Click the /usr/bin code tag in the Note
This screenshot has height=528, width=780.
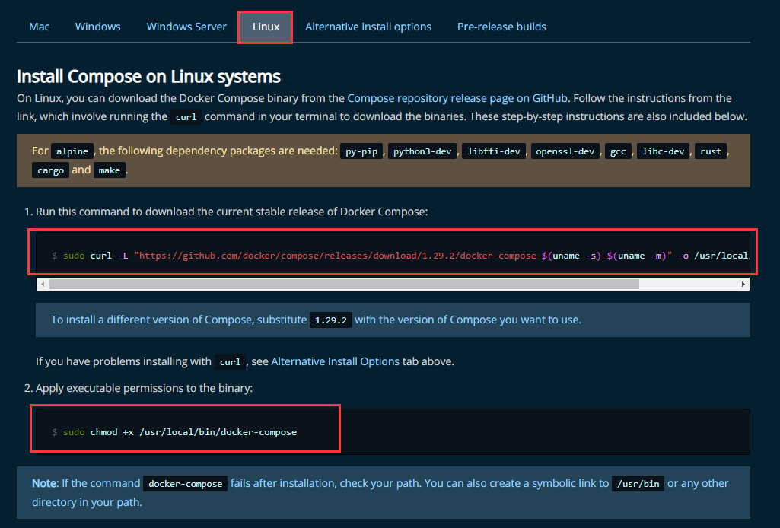coord(638,484)
